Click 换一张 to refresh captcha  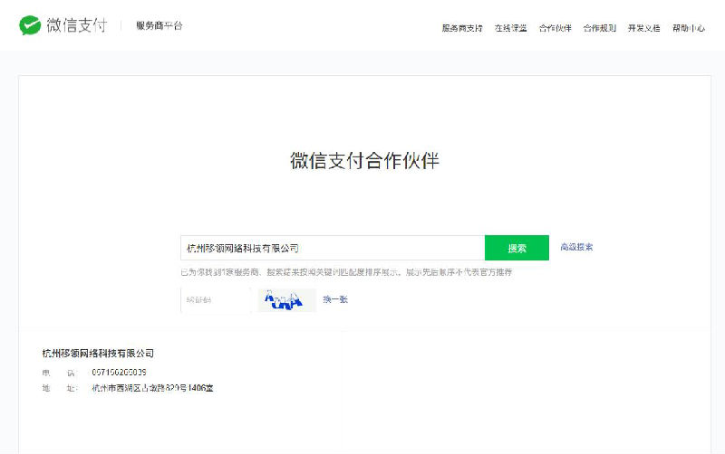tap(335, 299)
